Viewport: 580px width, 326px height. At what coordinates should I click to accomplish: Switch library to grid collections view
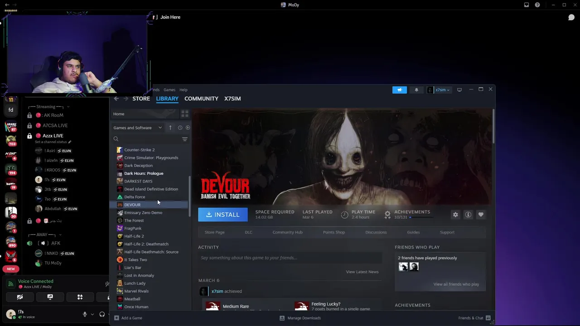pyautogui.click(x=185, y=114)
